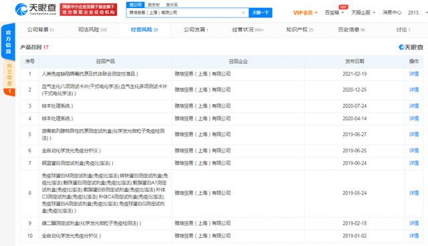The height and width of the screenshot is (246, 428).
Task: Click the 召回企业 column header
Action: point(238,61)
